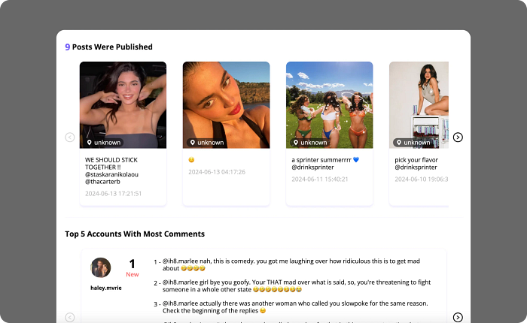This screenshot has height=323, width=527.
Task: Click the haley.mvrie profile avatar
Action: coord(100,267)
